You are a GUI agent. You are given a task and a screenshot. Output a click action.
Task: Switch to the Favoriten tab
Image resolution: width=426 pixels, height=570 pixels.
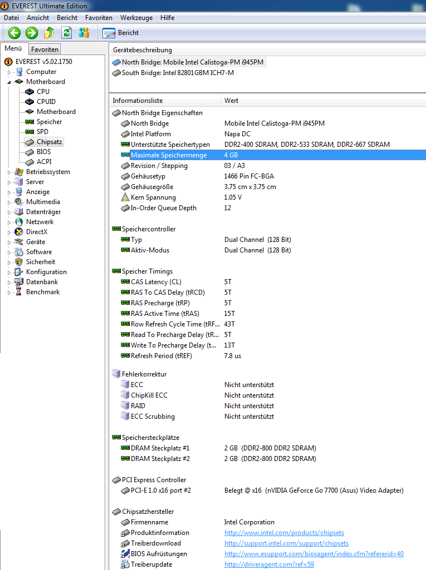pyautogui.click(x=45, y=49)
